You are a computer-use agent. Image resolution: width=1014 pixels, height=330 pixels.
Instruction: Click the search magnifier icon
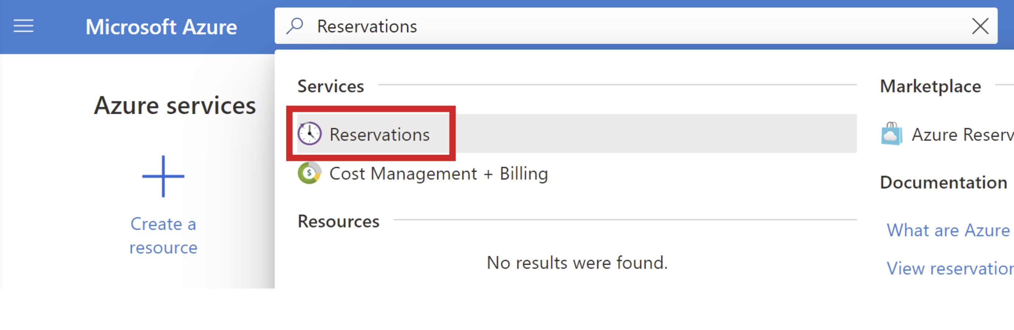295,26
